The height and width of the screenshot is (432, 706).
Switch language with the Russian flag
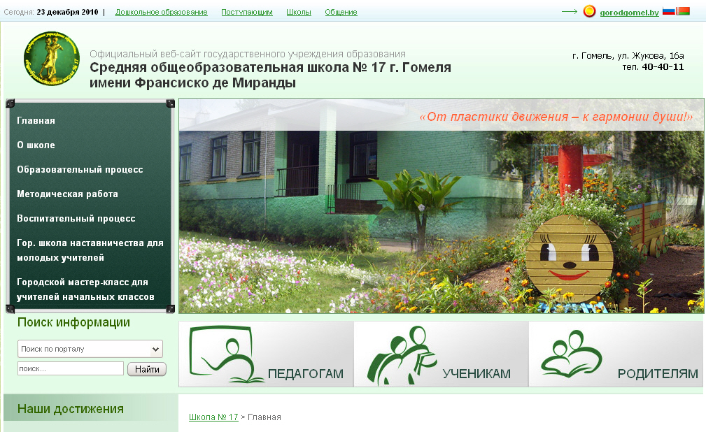(668, 11)
